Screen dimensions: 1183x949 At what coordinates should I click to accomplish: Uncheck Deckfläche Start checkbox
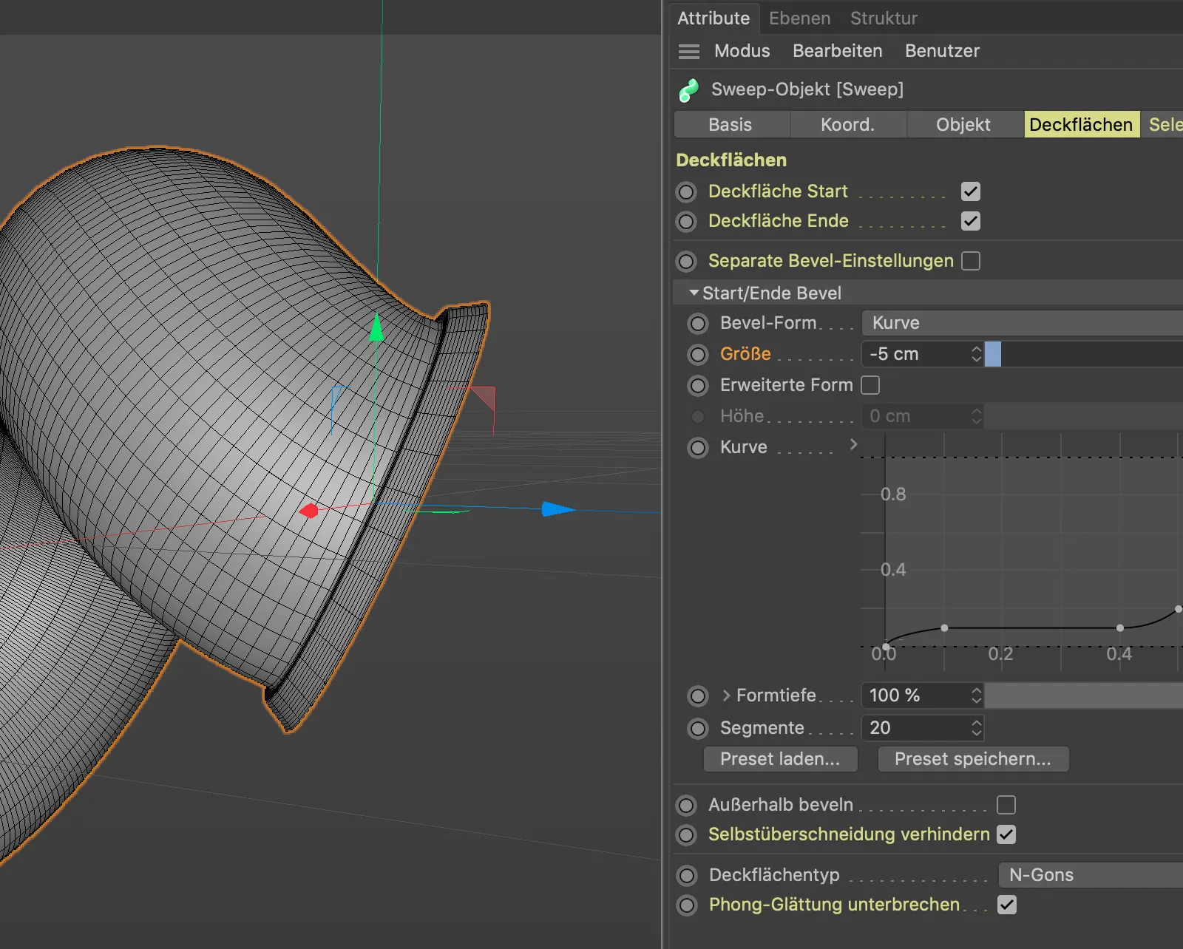click(971, 191)
